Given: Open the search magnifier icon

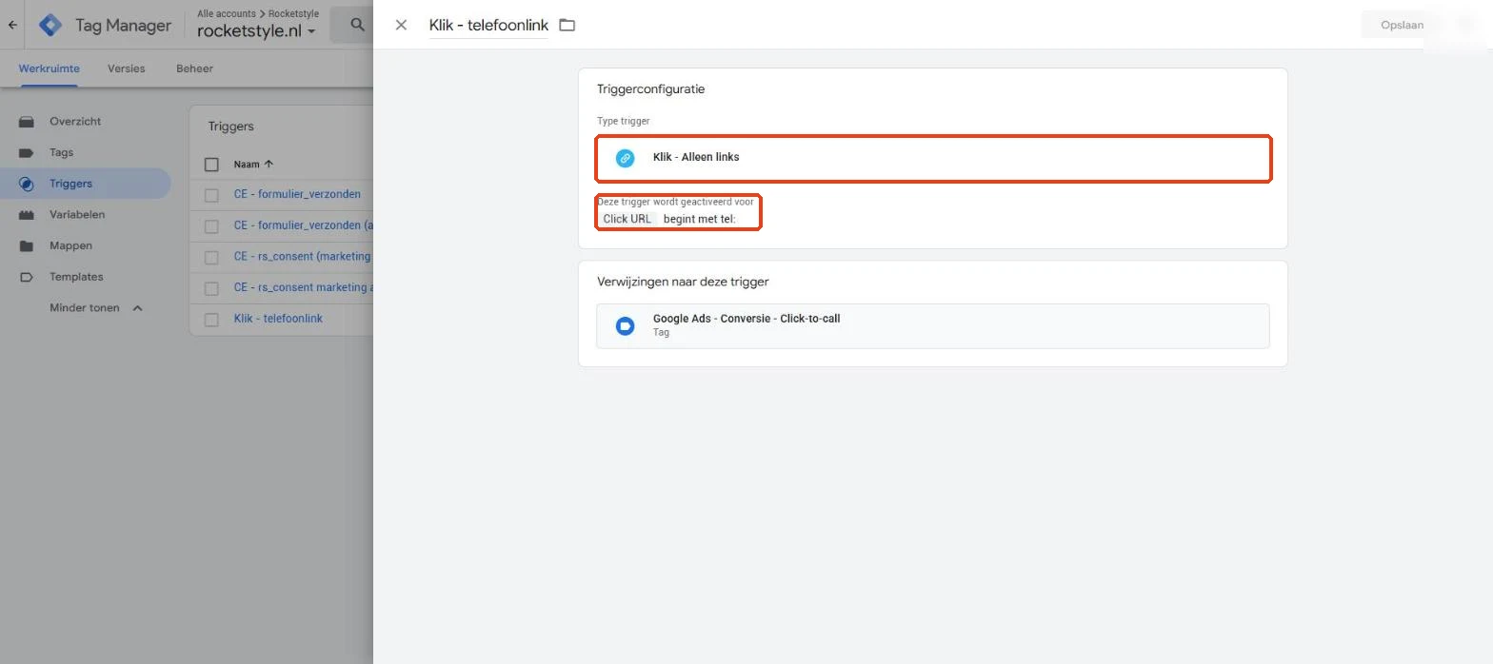Looking at the screenshot, I should pyautogui.click(x=357, y=25).
